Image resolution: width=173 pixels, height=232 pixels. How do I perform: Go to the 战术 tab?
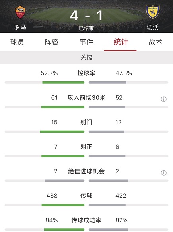156,42
